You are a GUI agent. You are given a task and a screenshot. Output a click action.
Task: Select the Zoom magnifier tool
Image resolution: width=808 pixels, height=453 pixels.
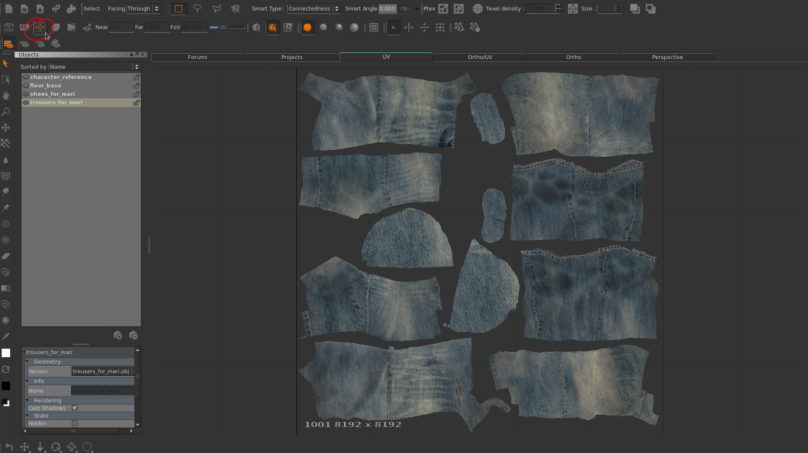tap(6, 112)
